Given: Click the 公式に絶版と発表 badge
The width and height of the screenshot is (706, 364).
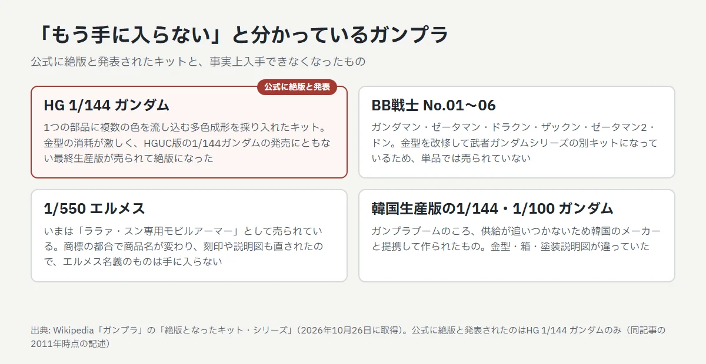Looking at the screenshot, I should (297, 87).
